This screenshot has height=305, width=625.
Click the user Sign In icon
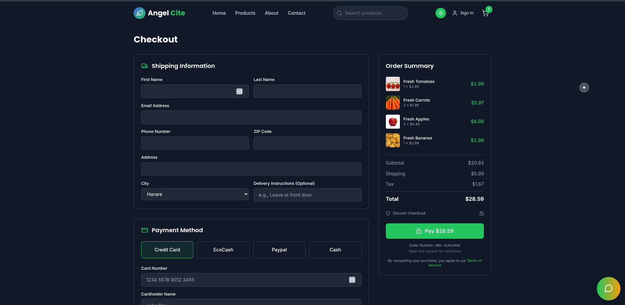[x=454, y=13]
